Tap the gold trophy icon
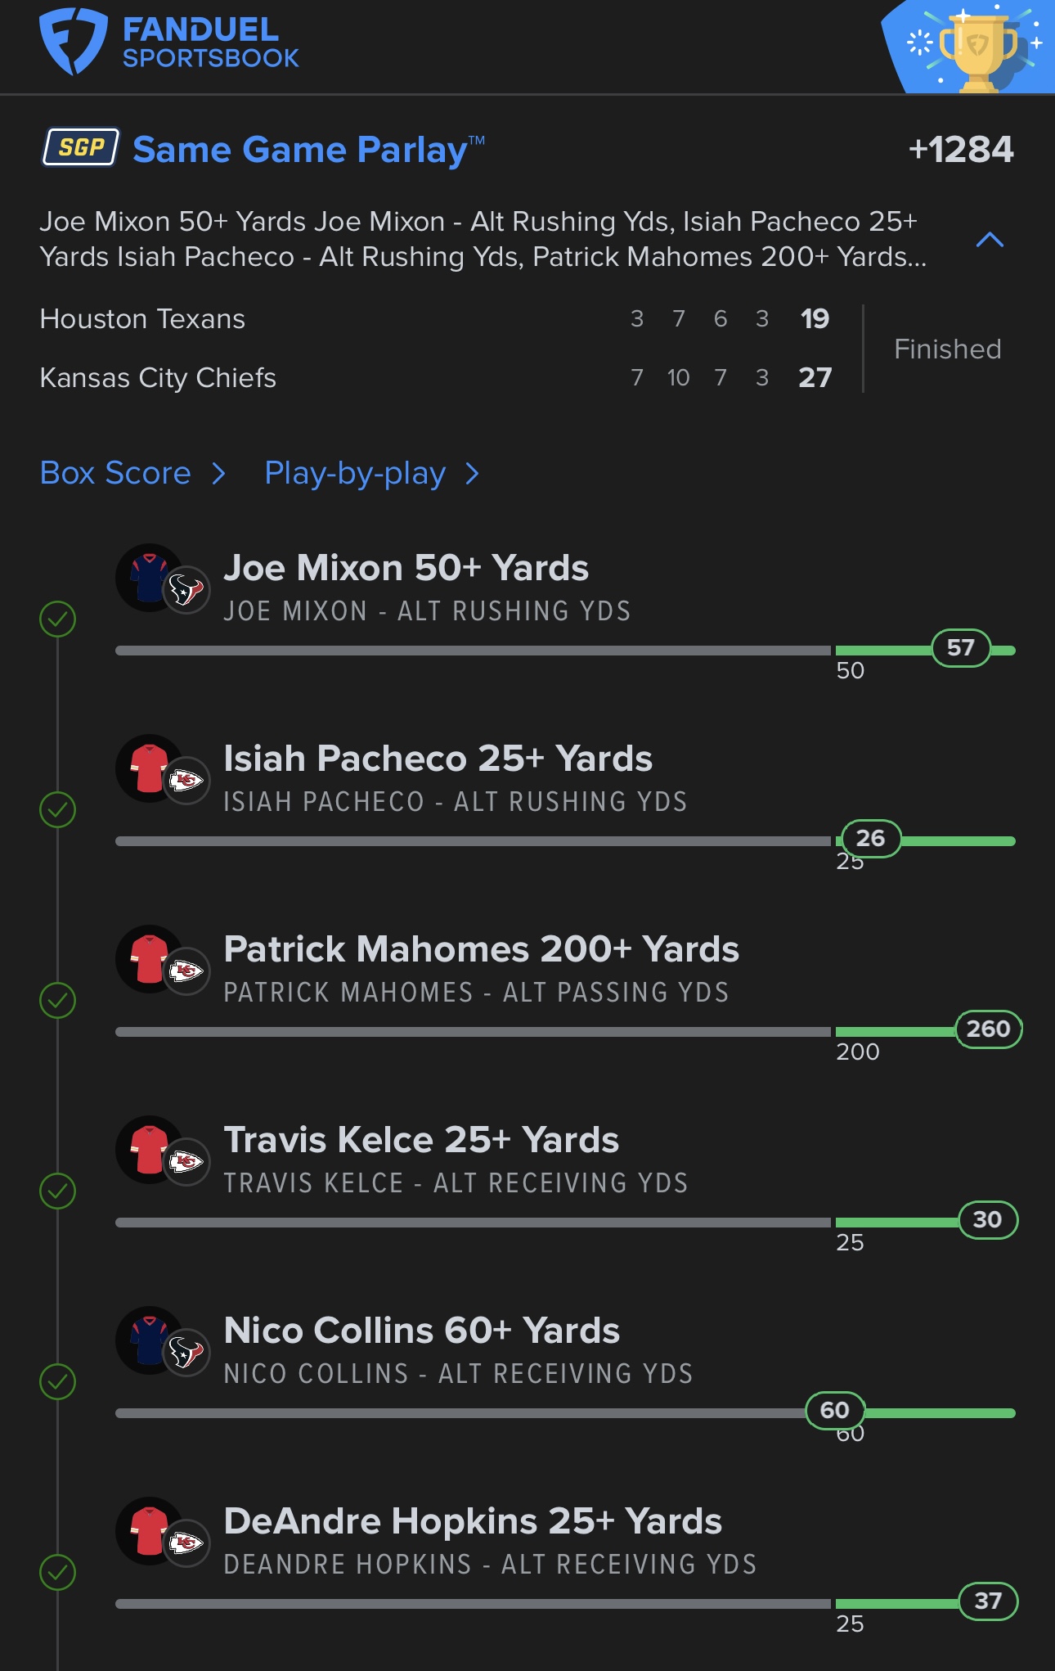Image resolution: width=1055 pixels, height=1671 pixels. [977, 51]
